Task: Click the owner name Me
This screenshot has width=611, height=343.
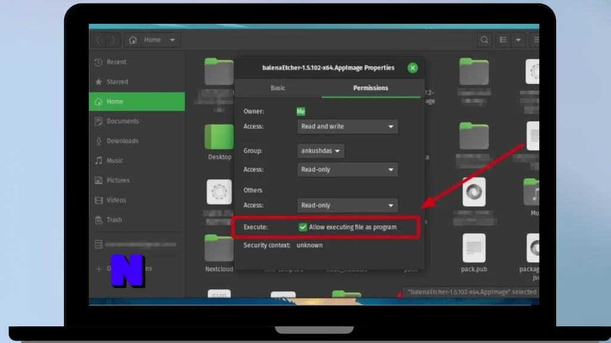Action: tap(301, 111)
